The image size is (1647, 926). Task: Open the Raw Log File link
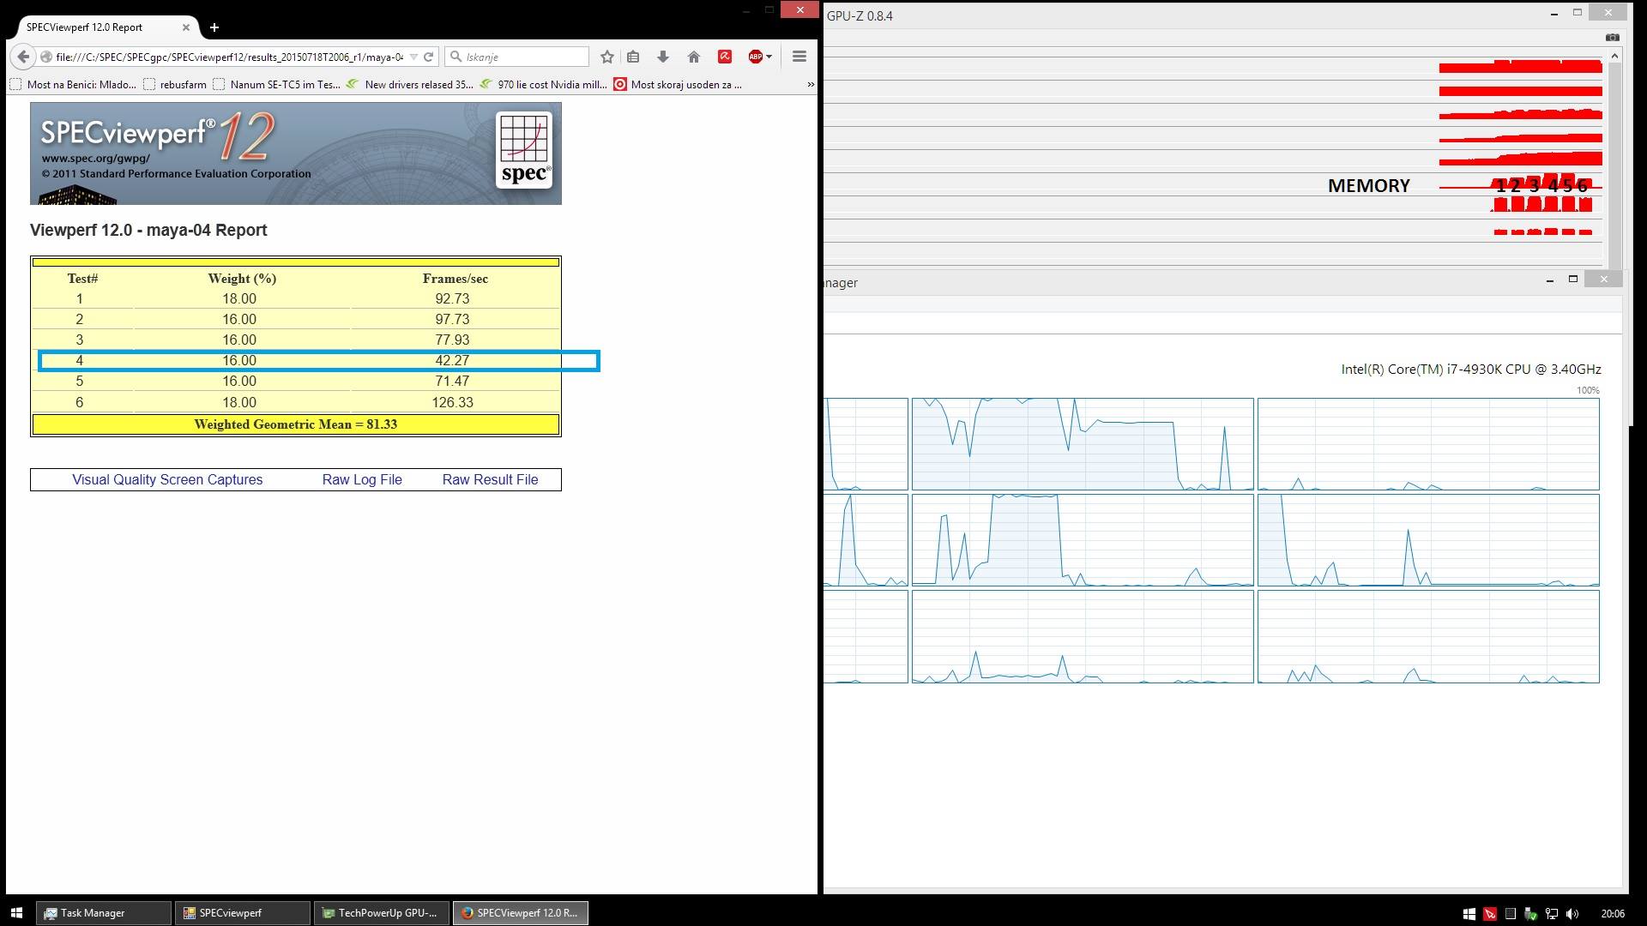(362, 480)
